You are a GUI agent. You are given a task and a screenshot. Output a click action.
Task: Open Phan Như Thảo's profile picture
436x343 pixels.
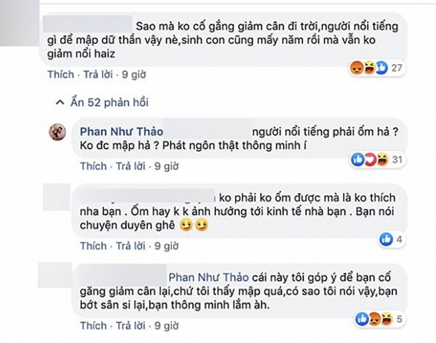pyautogui.click(x=58, y=131)
